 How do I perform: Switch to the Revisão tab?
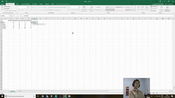pyautogui.click(x=47, y=4)
